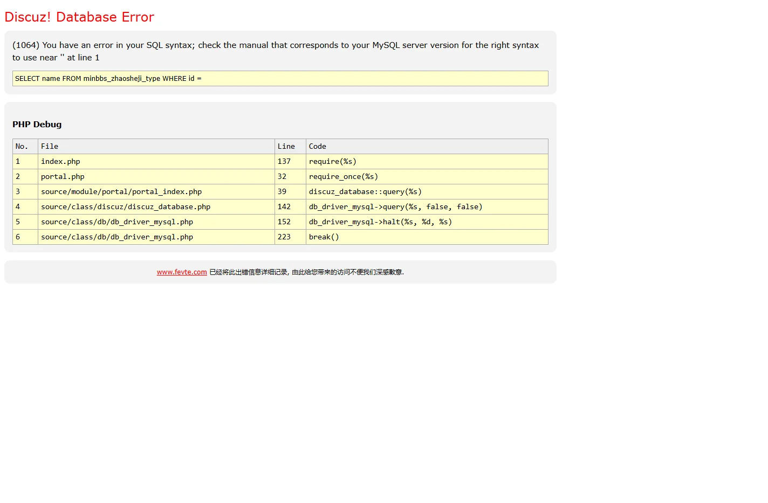
Task: Click line number 152
Action: coord(290,222)
